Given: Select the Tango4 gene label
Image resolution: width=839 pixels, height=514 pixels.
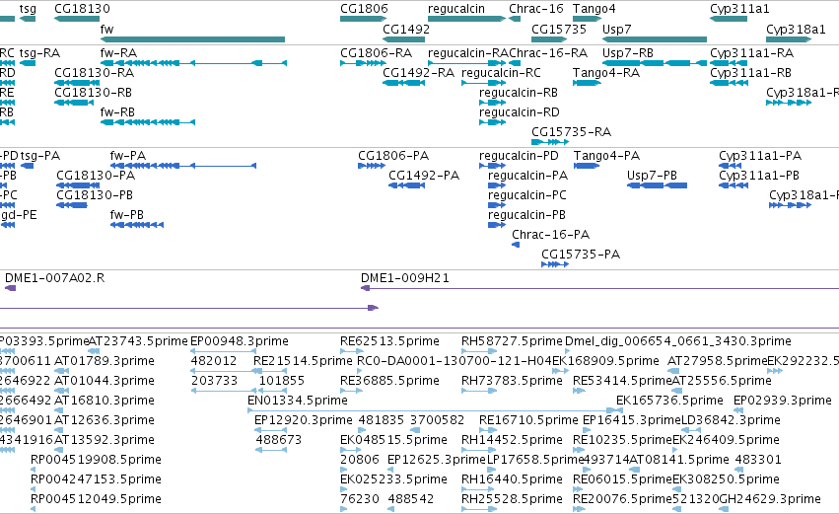Looking at the screenshot, I should [x=594, y=9].
